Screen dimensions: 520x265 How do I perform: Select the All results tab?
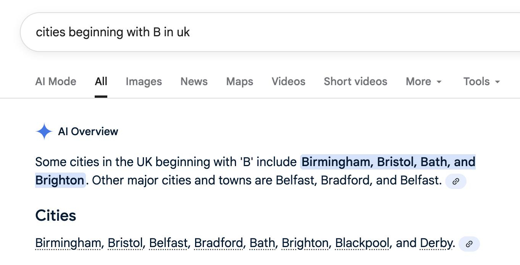point(101,81)
